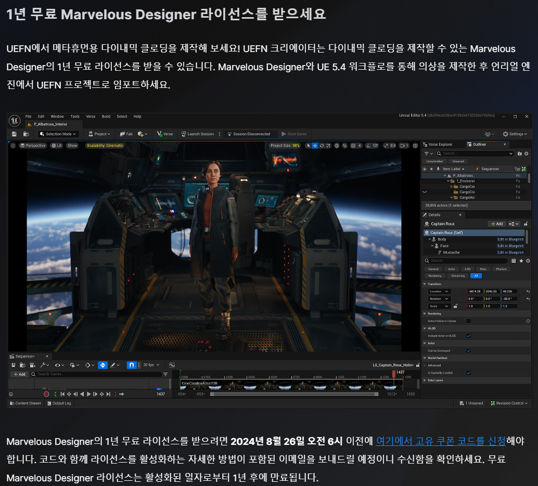
Task: Open the Outliner settings gear icon
Action: [x=527, y=154]
